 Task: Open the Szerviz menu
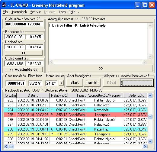(35, 12)
